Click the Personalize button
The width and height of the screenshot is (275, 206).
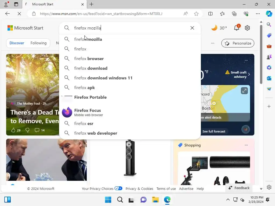coord(238,43)
